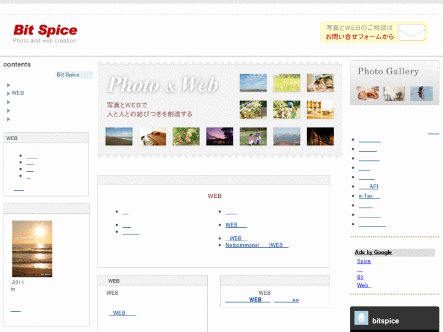Open the bitspice Twitter widget avatar
The width and height of the screenshot is (443, 332).
click(x=361, y=317)
